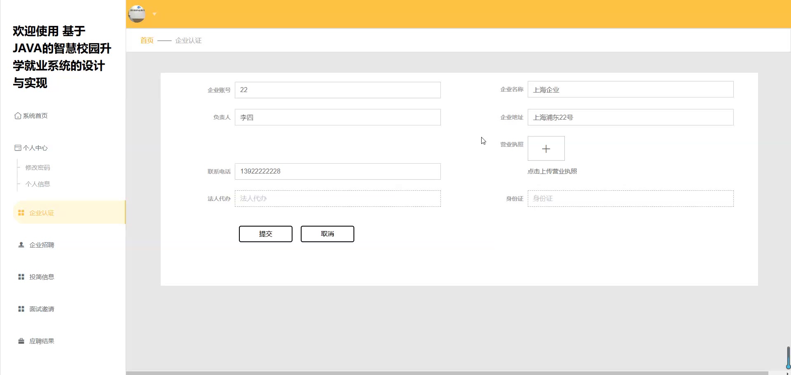Submit the form with 提交 button
The height and width of the screenshot is (375, 791).
click(x=265, y=234)
